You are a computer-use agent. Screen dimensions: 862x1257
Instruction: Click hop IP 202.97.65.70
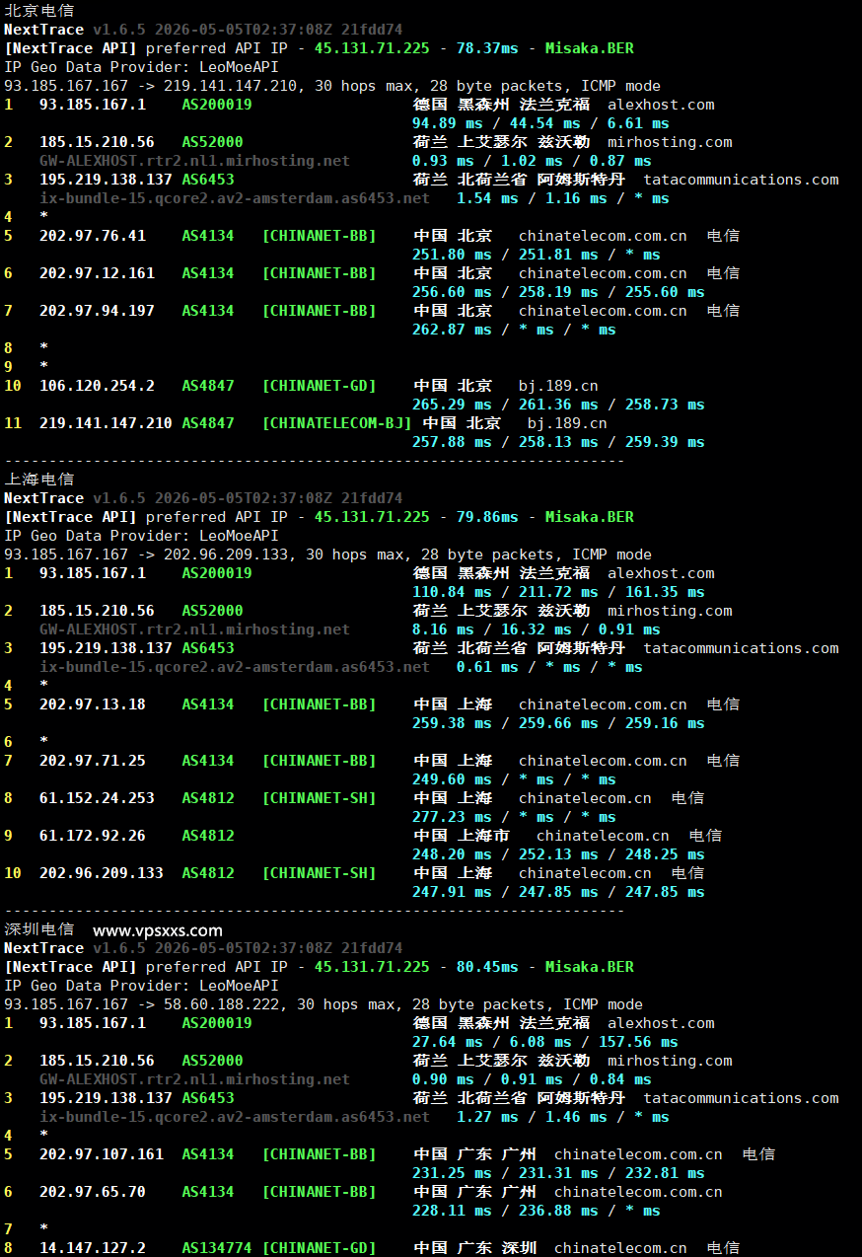93,1192
